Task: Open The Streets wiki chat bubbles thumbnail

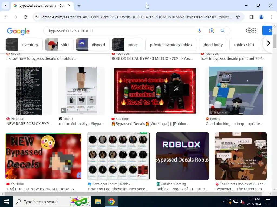Action: coord(240,156)
